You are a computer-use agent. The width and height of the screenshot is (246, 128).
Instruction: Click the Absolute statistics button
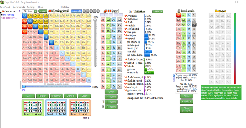pyautogui.click(x=158, y=12)
